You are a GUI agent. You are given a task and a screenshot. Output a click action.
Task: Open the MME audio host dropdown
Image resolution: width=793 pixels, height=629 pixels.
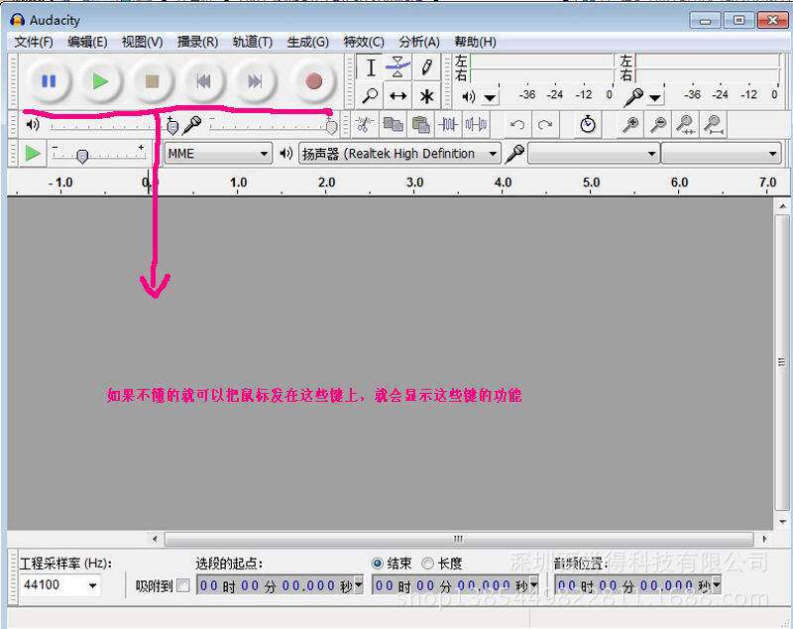[x=218, y=154]
